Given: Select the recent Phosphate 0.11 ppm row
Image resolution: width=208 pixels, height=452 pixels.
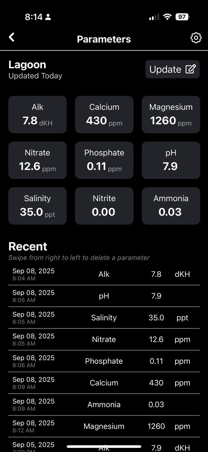Looking at the screenshot, I should [x=104, y=361].
